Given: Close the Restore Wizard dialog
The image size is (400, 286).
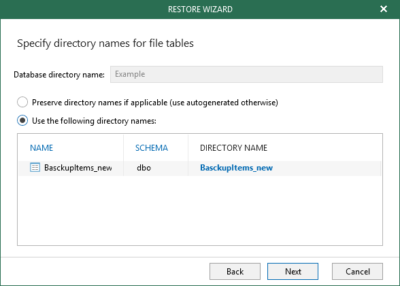Looking at the screenshot, I should (384, 9).
